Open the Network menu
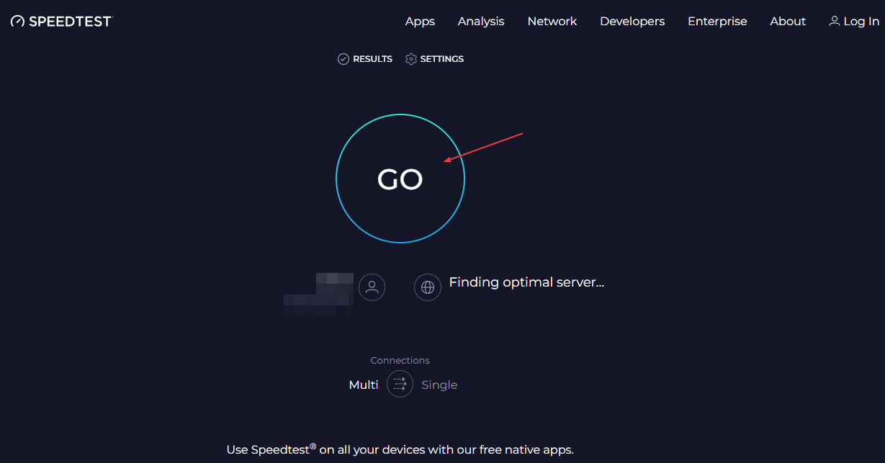Screen dimensions: 885x463 click(x=552, y=22)
